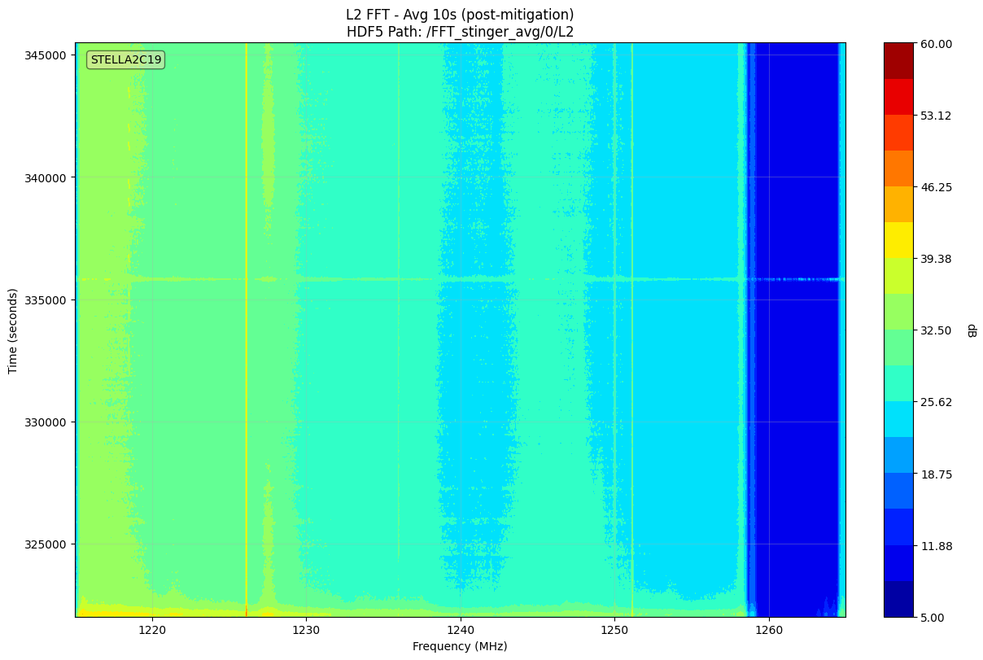Click the 'Frequency (MHz)' x-axis label
This screenshot has height=660, width=983.
pos(460,646)
